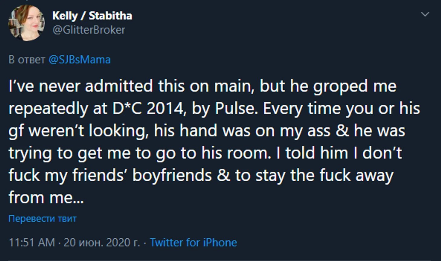Click the 11:51 AM timestamp
Image resolution: width=441 pixels, height=261 pixels.
click(x=32, y=242)
